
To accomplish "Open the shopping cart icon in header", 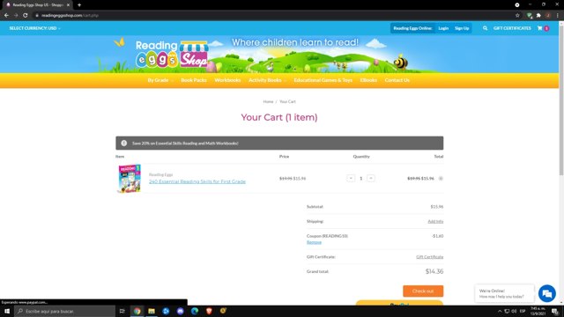I will [540, 28].
